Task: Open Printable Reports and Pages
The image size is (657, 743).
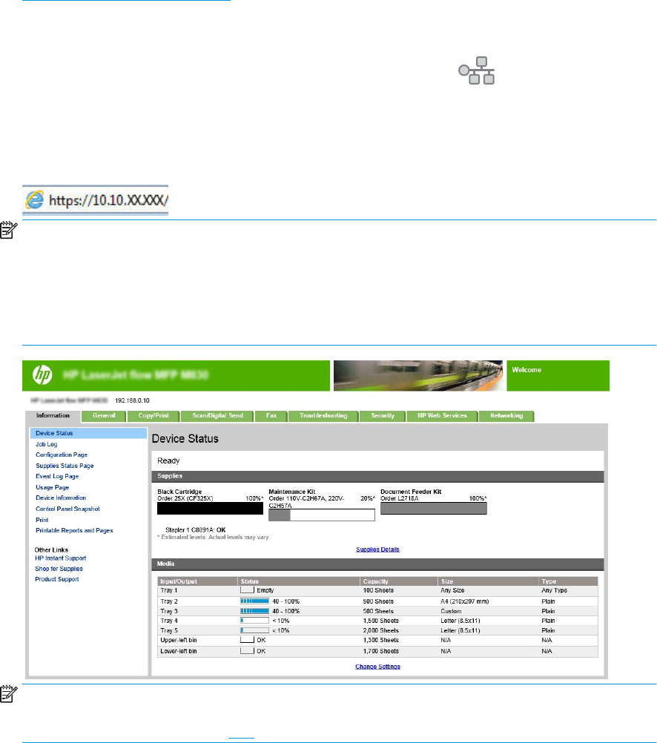Action: [x=74, y=531]
